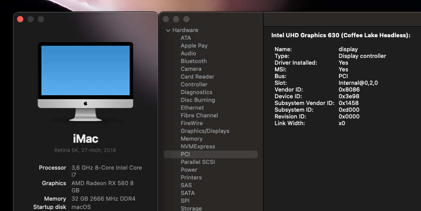Select Audio in the hardware list
This screenshot has height=211, width=421.
(188, 53)
